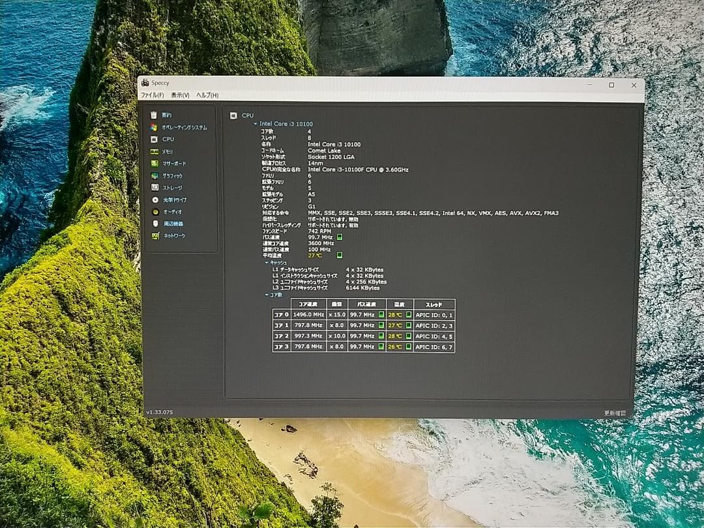Open the ヘルプ(H) menu
Viewport: 704px width, 528px height.
(207, 95)
